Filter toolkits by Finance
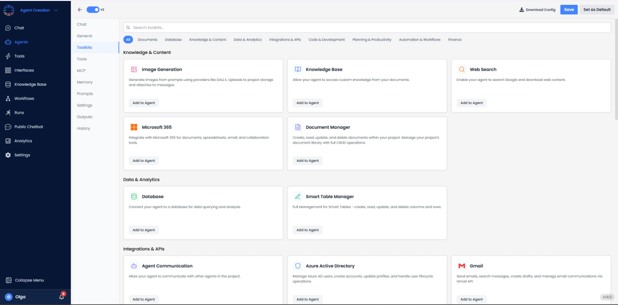618x305 pixels. [455, 40]
